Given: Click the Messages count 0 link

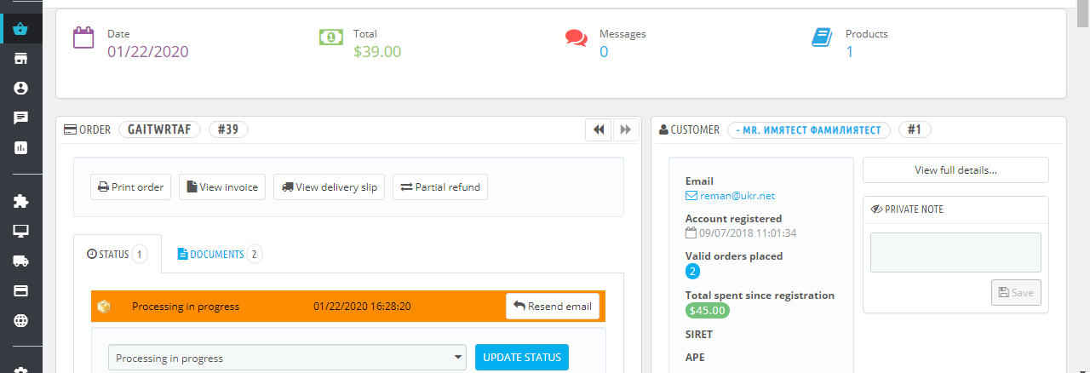Looking at the screenshot, I should point(604,51).
